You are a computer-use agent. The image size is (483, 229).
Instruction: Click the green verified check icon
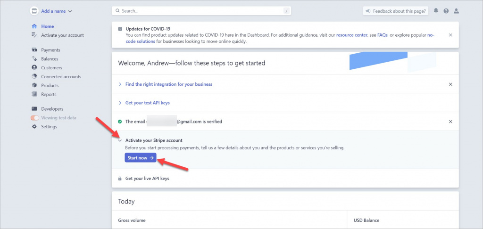120,122
